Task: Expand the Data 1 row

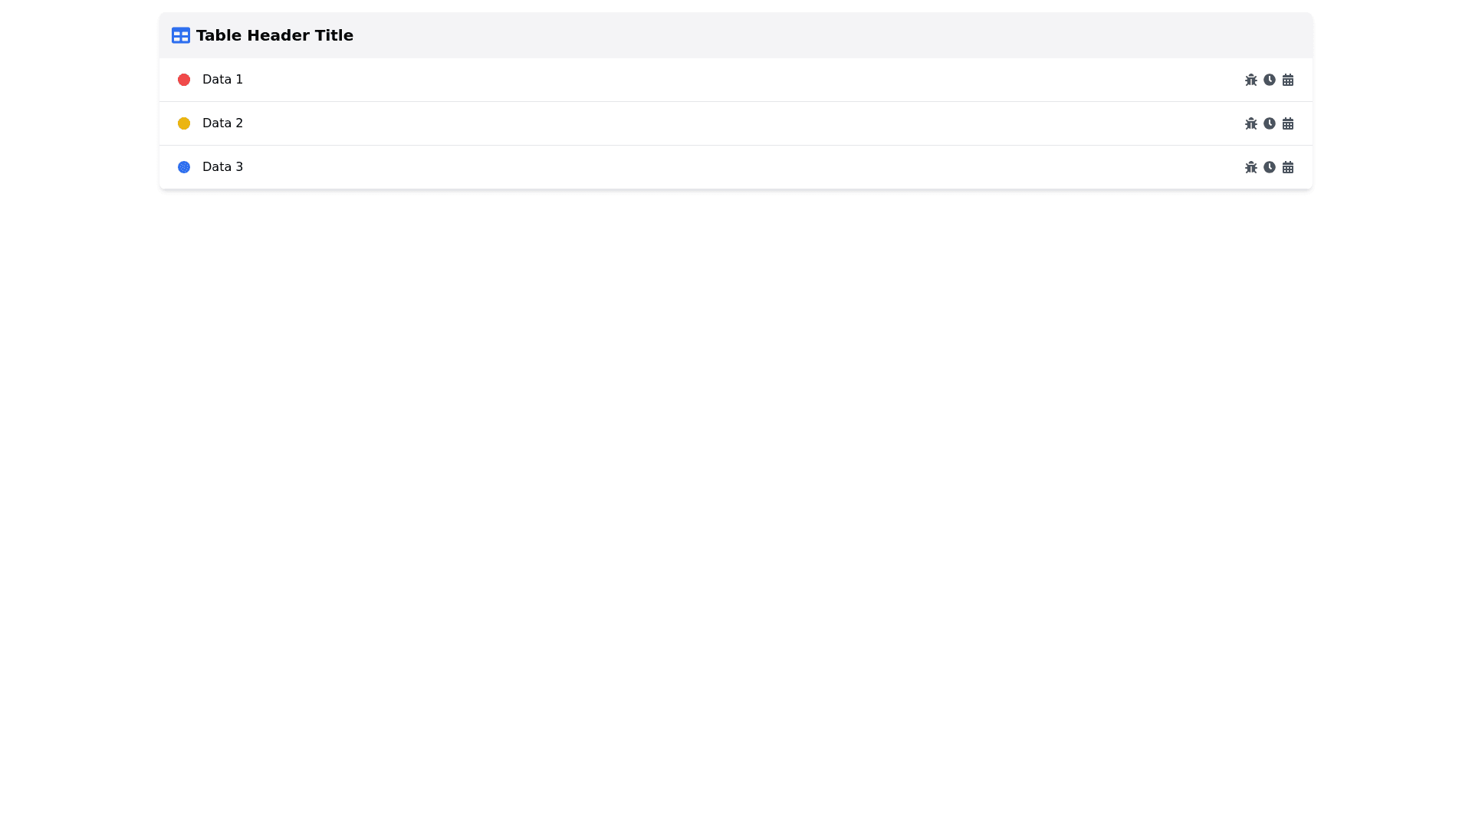Action: [690, 80]
